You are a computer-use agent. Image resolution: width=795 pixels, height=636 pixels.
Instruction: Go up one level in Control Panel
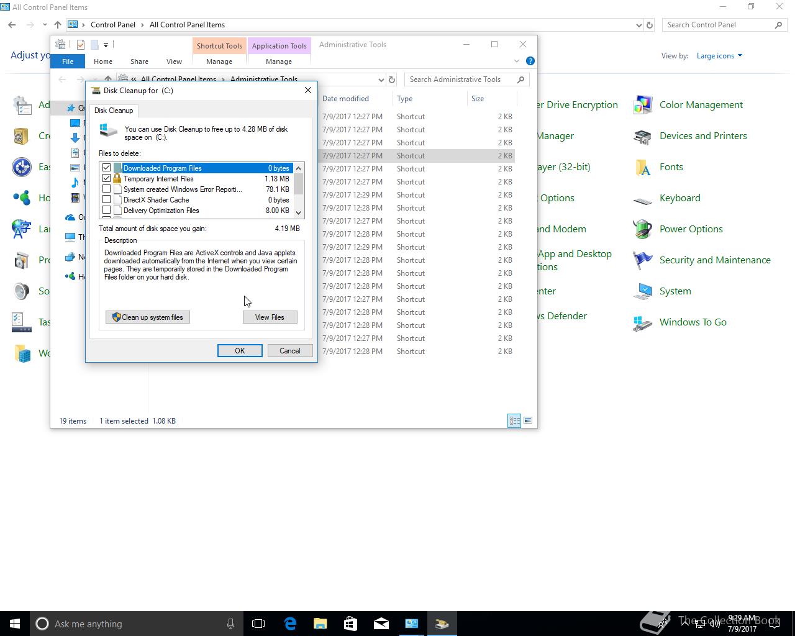[x=58, y=25]
